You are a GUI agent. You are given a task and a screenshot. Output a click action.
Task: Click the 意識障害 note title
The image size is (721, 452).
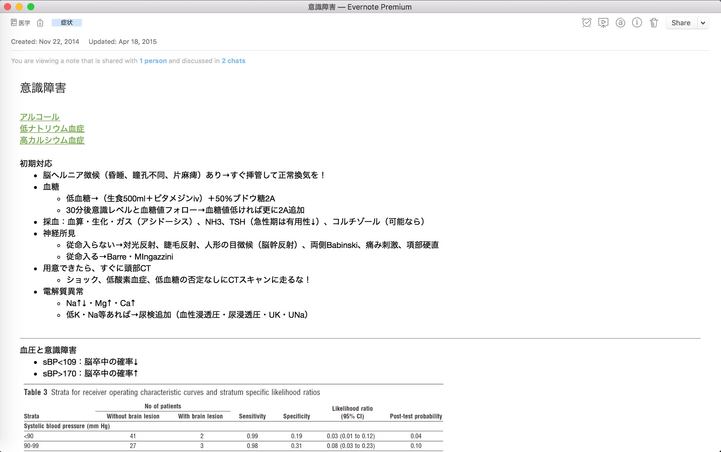click(x=43, y=88)
